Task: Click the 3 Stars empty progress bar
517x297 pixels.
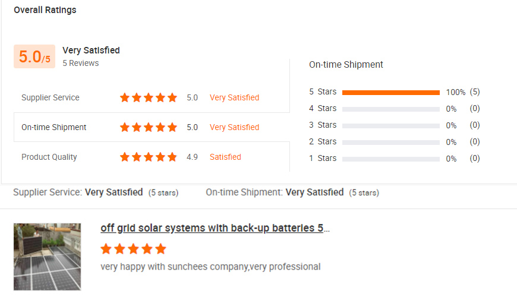Action: (x=390, y=125)
